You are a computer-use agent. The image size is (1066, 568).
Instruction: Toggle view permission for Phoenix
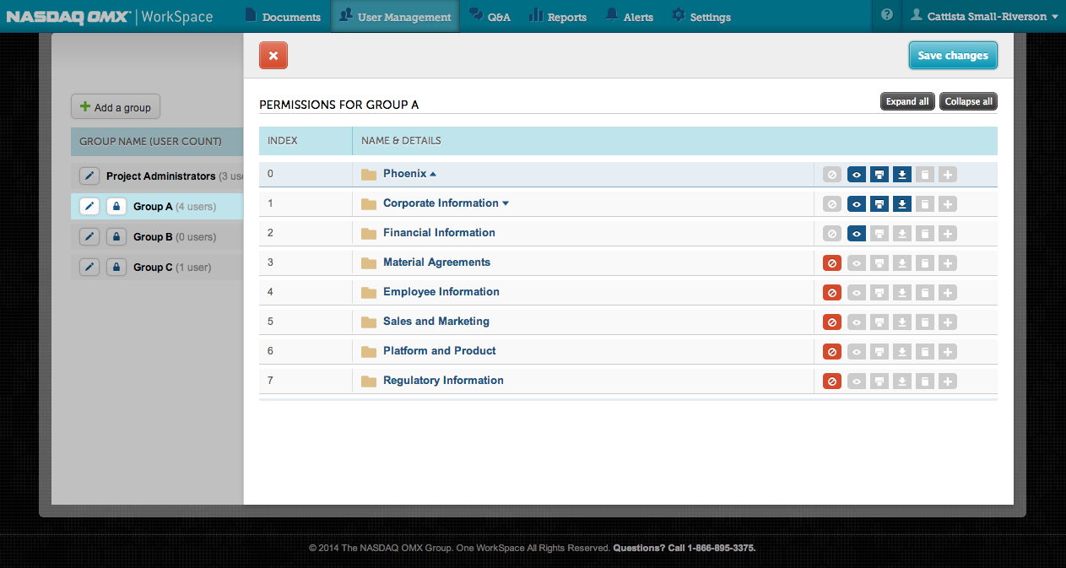click(x=857, y=175)
